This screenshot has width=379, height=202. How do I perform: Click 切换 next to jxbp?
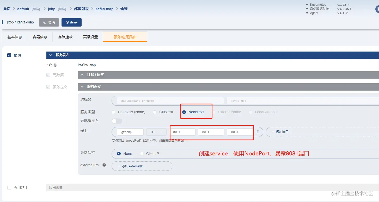[x=62, y=9]
